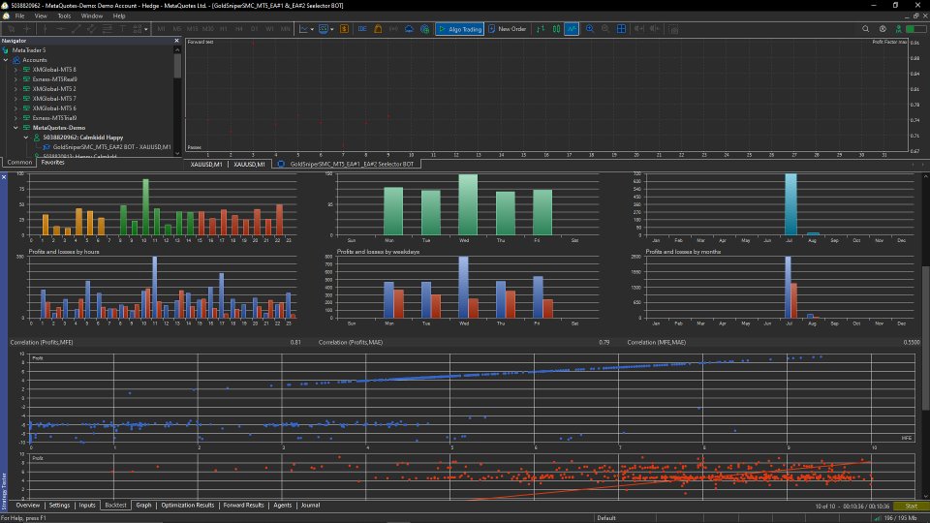Open the MetaEditor IDE icon
This screenshot has width=930, height=523.
coord(362,29)
